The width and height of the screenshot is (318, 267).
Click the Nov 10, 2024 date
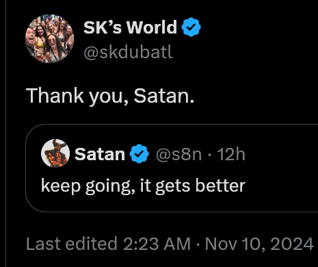(x=259, y=244)
